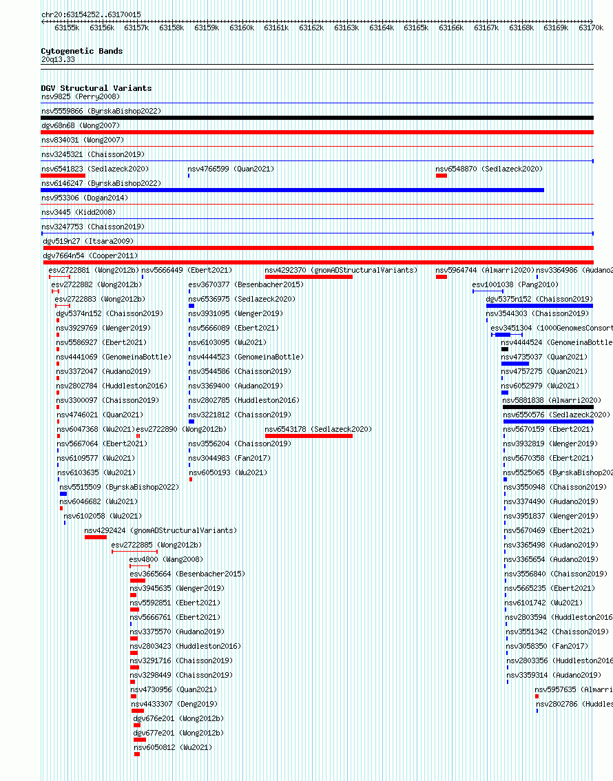Open dgv68n68 (Wong2007) variant
This screenshot has width=613, height=781.
[81, 125]
